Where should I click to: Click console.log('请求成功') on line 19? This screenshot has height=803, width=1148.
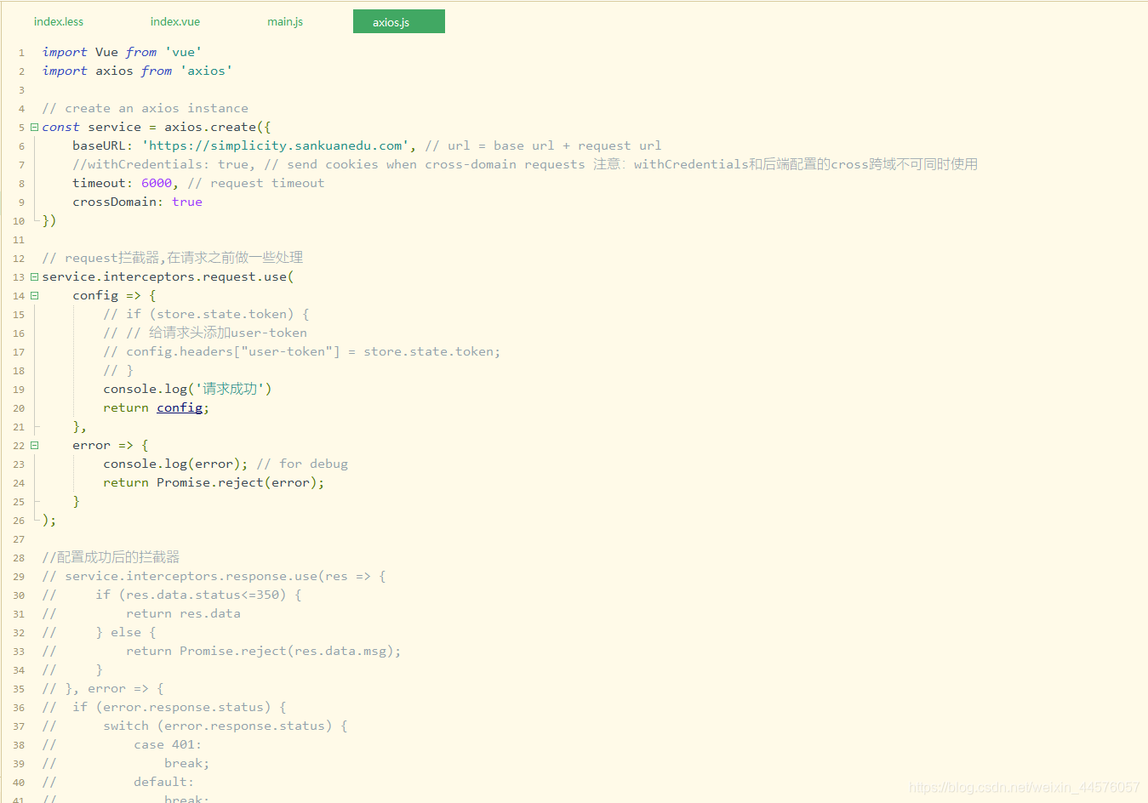(187, 389)
